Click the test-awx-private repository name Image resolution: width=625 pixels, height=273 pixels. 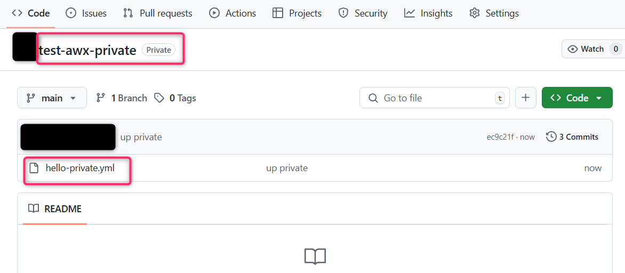[87, 51]
